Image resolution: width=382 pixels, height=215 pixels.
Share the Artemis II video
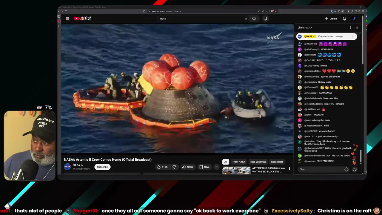188,167
